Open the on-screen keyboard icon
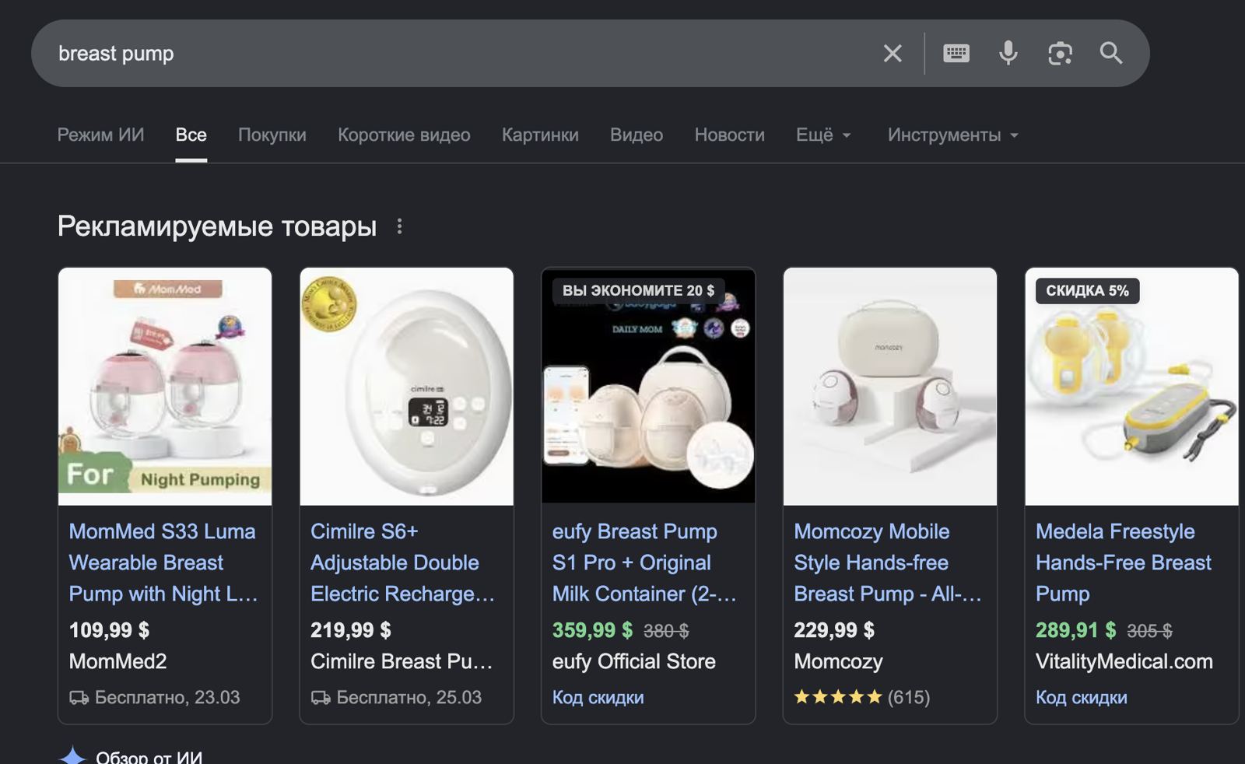This screenshot has height=764, width=1245. [x=956, y=53]
